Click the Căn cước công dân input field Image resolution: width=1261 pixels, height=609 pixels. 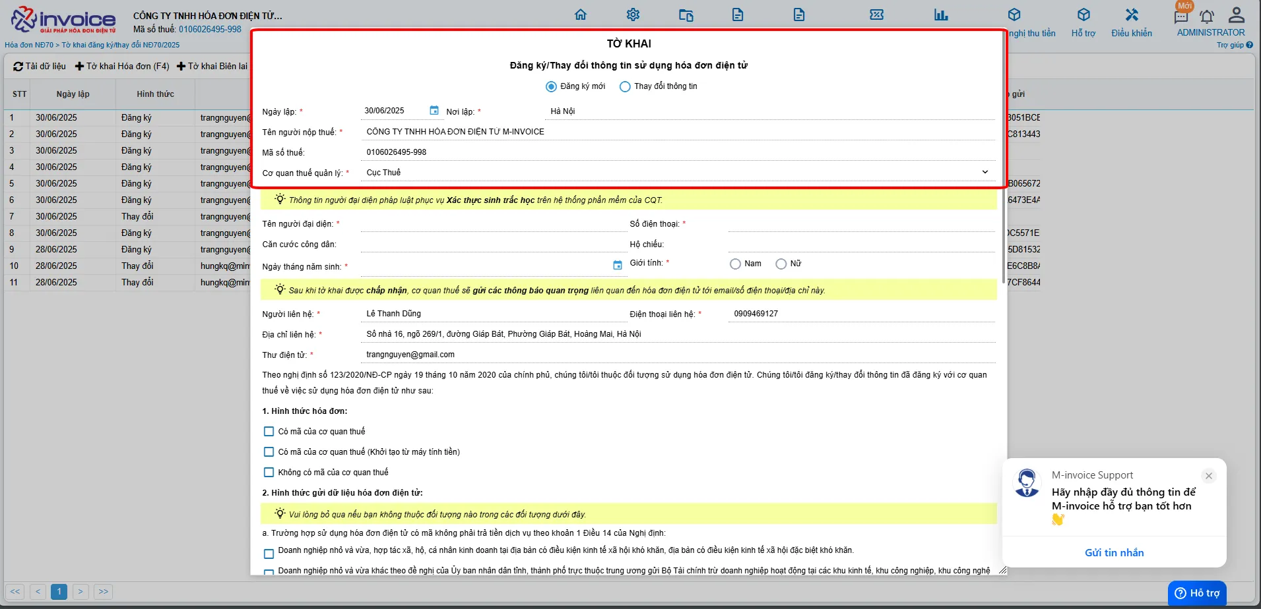point(493,244)
